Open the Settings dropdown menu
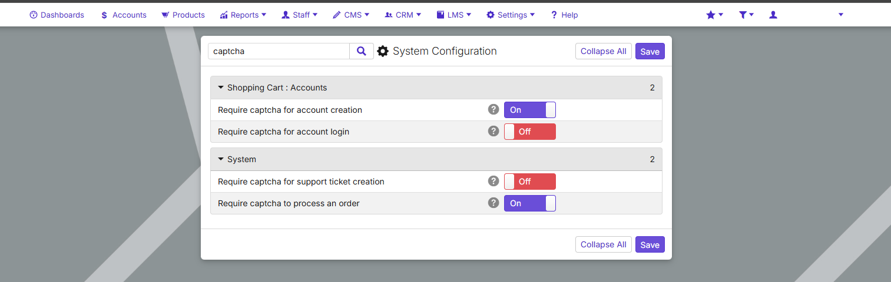 pyautogui.click(x=511, y=15)
